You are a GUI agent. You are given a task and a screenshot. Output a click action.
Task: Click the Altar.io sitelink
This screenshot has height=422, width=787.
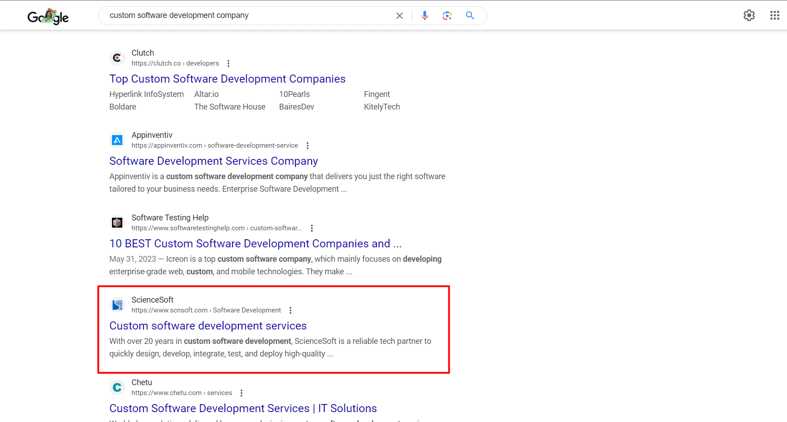click(206, 94)
